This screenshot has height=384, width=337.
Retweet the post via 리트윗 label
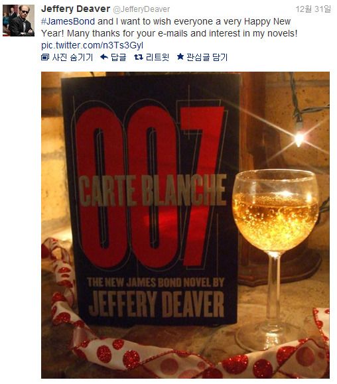coord(157,57)
